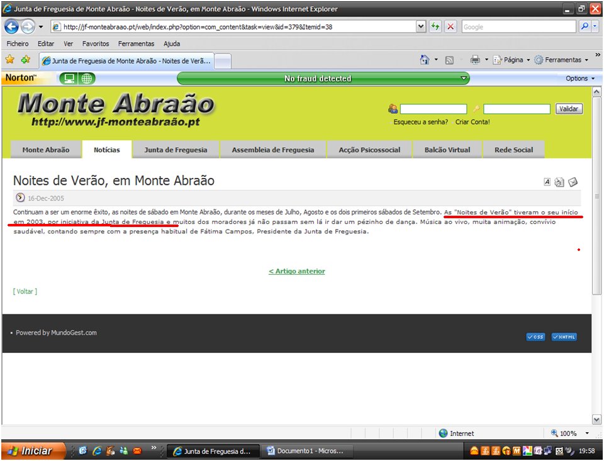This screenshot has width=604, height=461.
Task: Open the Ferramentas menu in the menu bar
Action: (136, 43)
